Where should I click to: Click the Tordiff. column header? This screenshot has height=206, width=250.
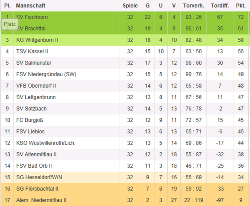tap(220, 6)
